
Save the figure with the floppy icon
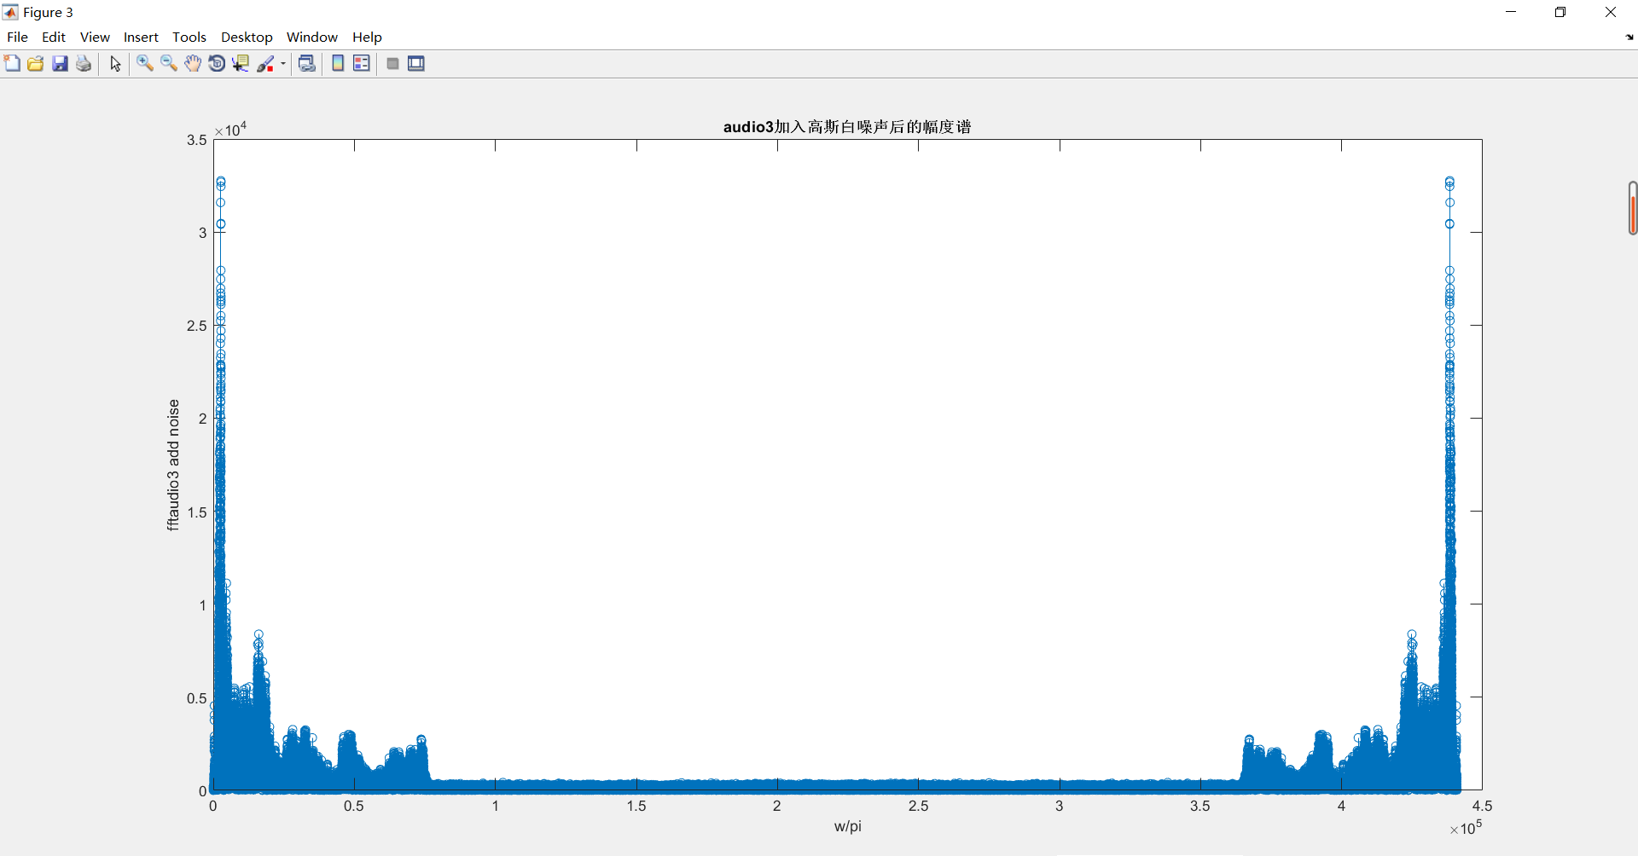pyautogui.click(x=60, y=64)
